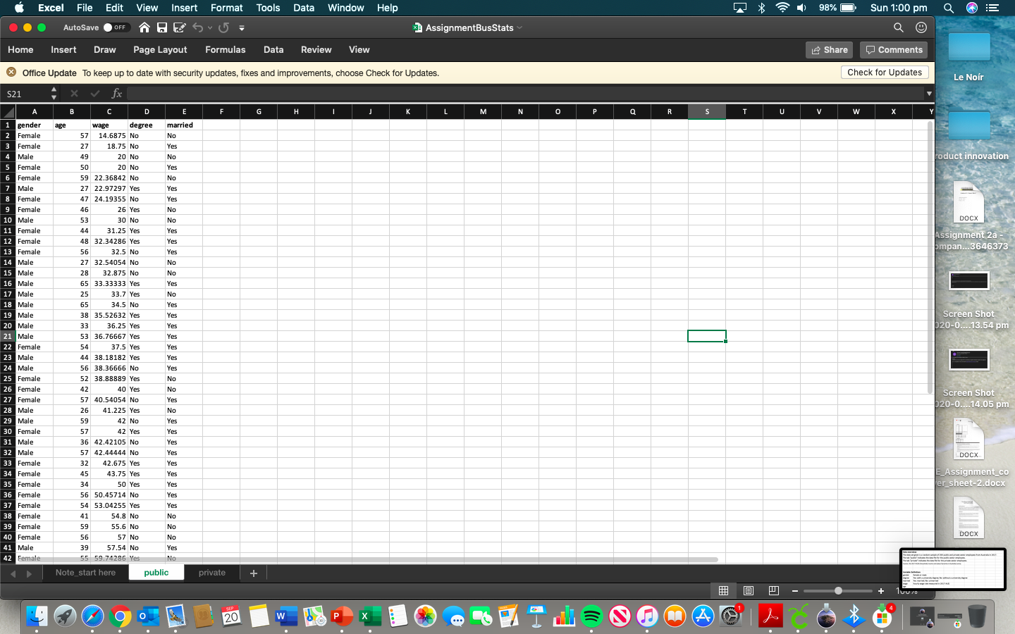Click the Save floppy disk icon
This screenshot has width=1015, height=634.
click(x=162, y=27)
